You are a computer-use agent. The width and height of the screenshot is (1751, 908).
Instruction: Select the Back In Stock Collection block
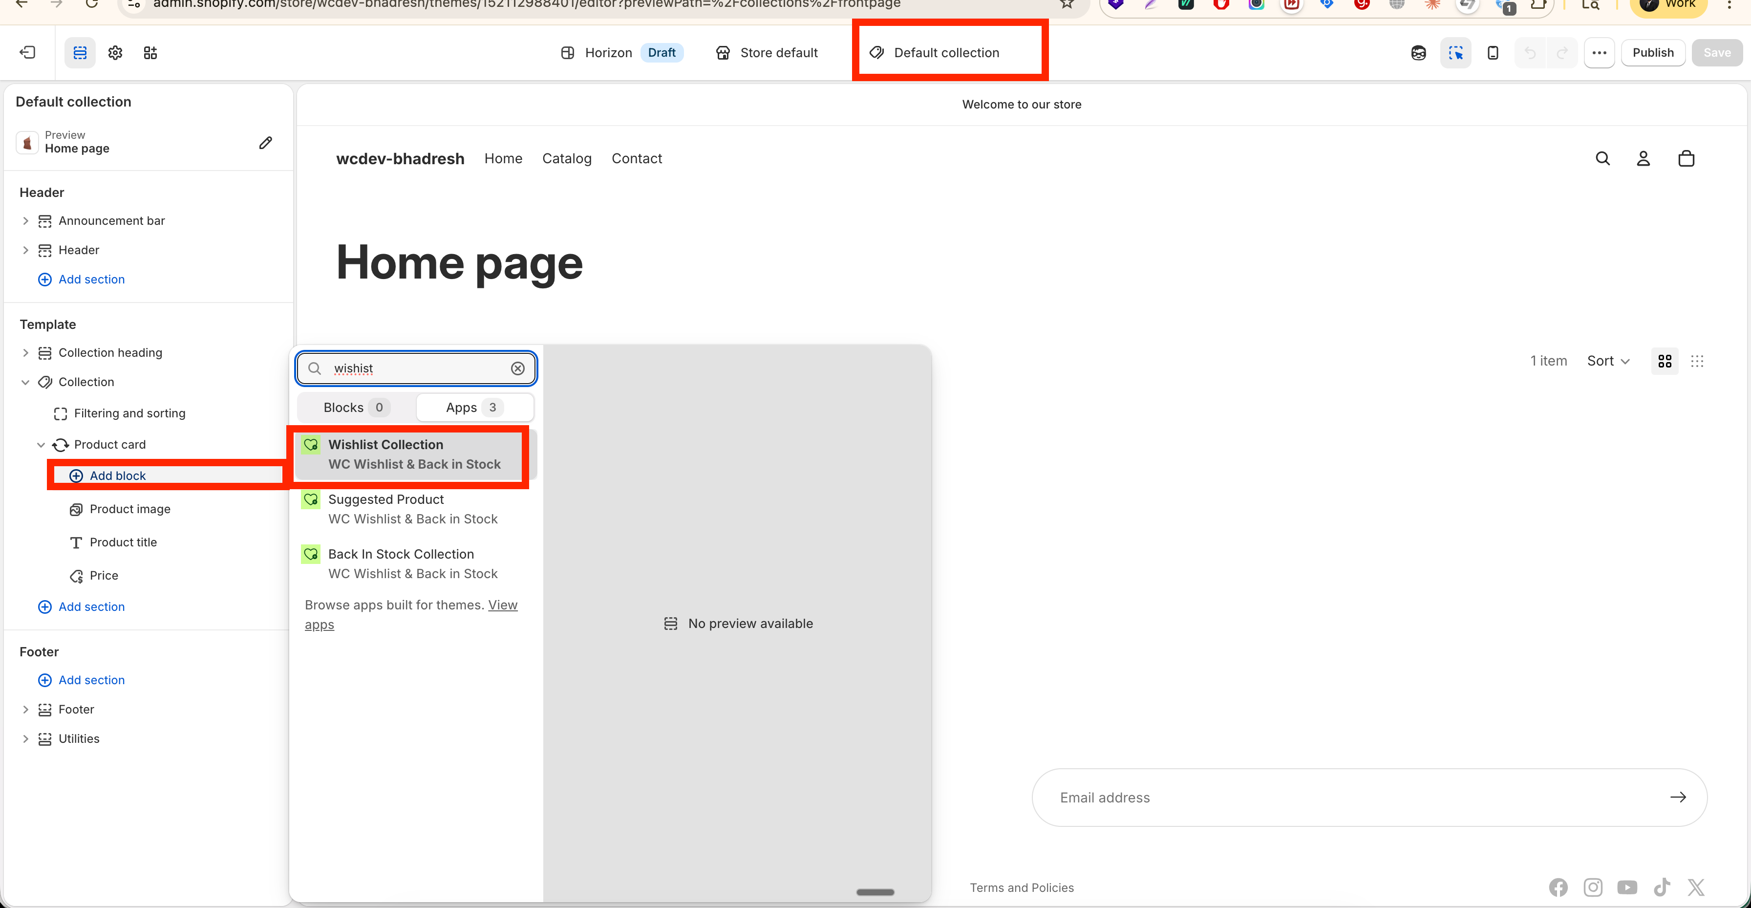pos(415,563)
